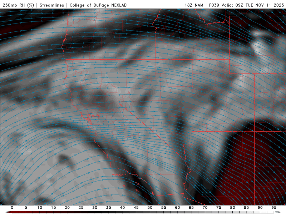Click the colorbar label '5'
286x214 pixels.
tap(26, 208)
